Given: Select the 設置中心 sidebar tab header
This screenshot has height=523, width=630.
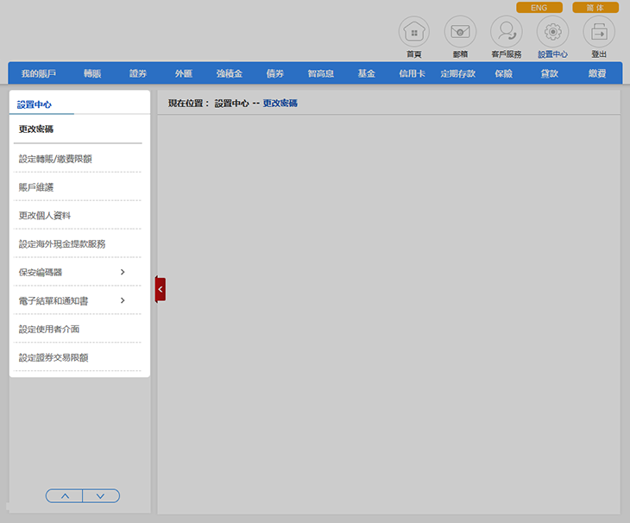Looking at the screenshot, I should [35, 104].
